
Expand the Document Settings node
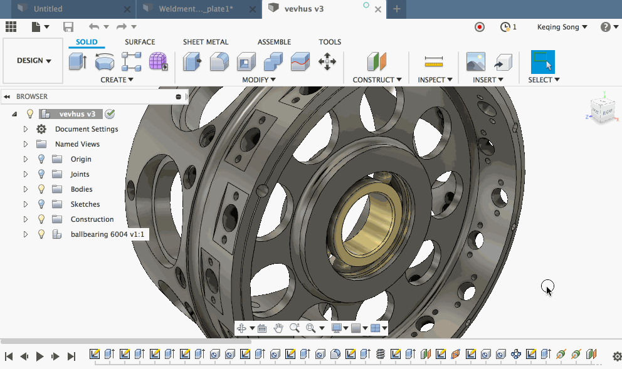pos(26,129)
